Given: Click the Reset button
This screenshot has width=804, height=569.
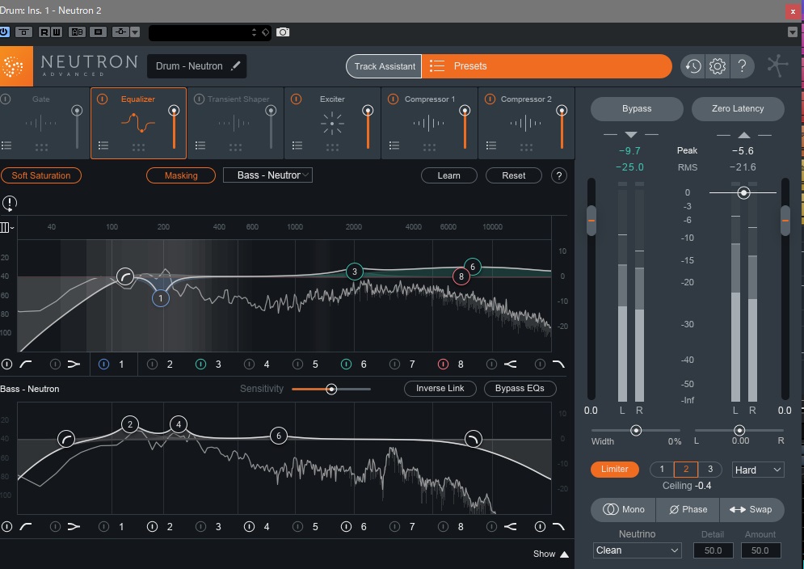Looking at the screenshot, I should pyautogui.click(x=513, y=175).
